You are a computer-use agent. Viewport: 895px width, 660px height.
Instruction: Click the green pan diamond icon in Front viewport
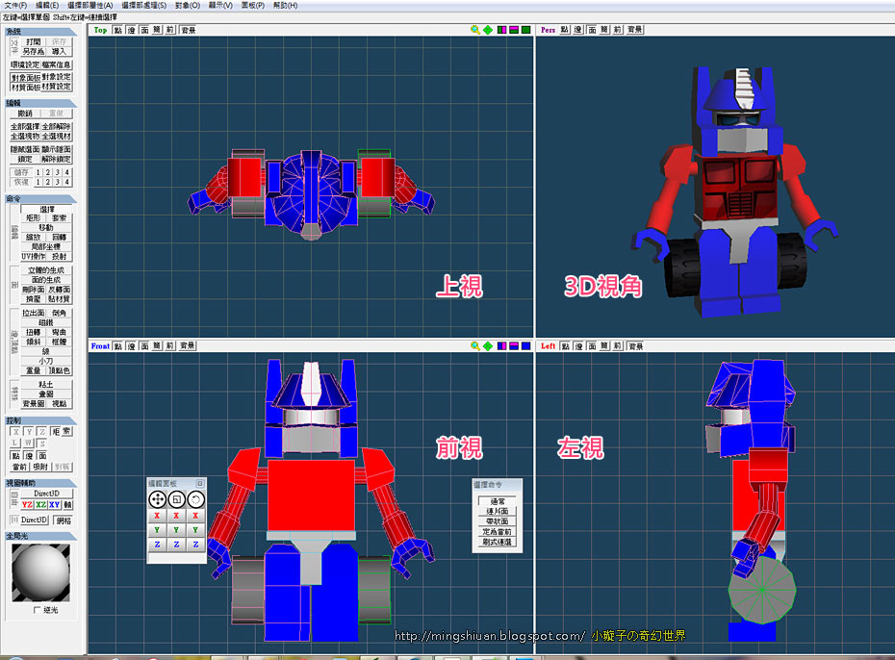488,345
